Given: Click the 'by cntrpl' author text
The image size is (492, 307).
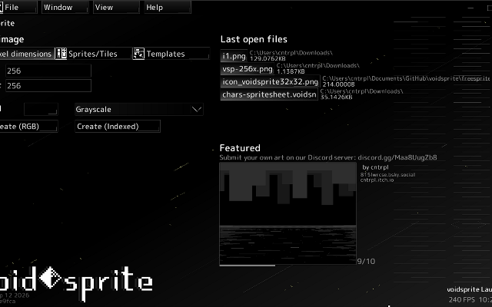Looking at the screenshot, I should (375, 167).
